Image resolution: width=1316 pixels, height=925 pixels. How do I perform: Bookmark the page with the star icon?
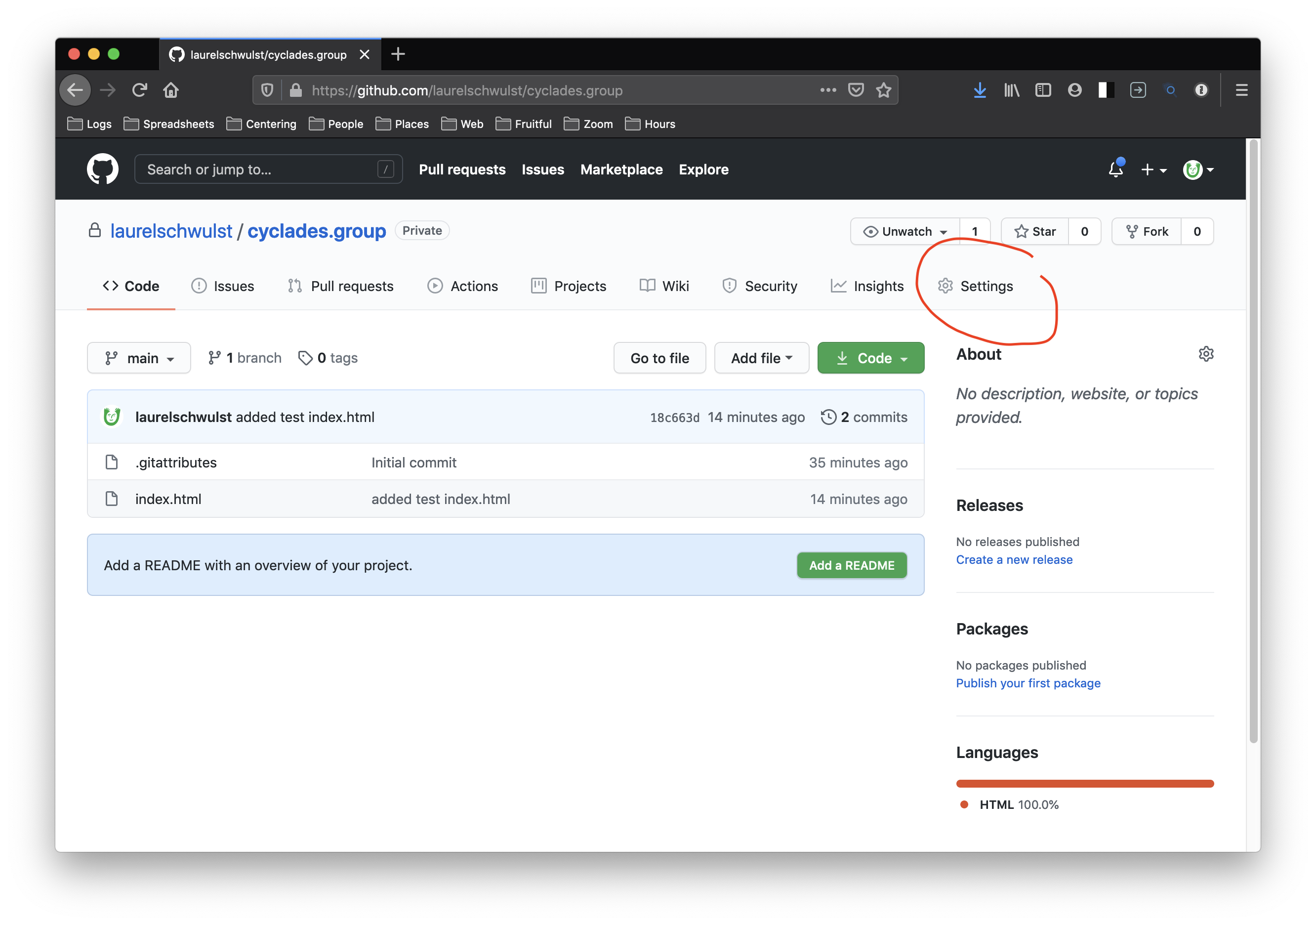(x=883, y=90)
